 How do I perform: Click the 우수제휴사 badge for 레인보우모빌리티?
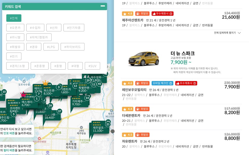point(186,83)
